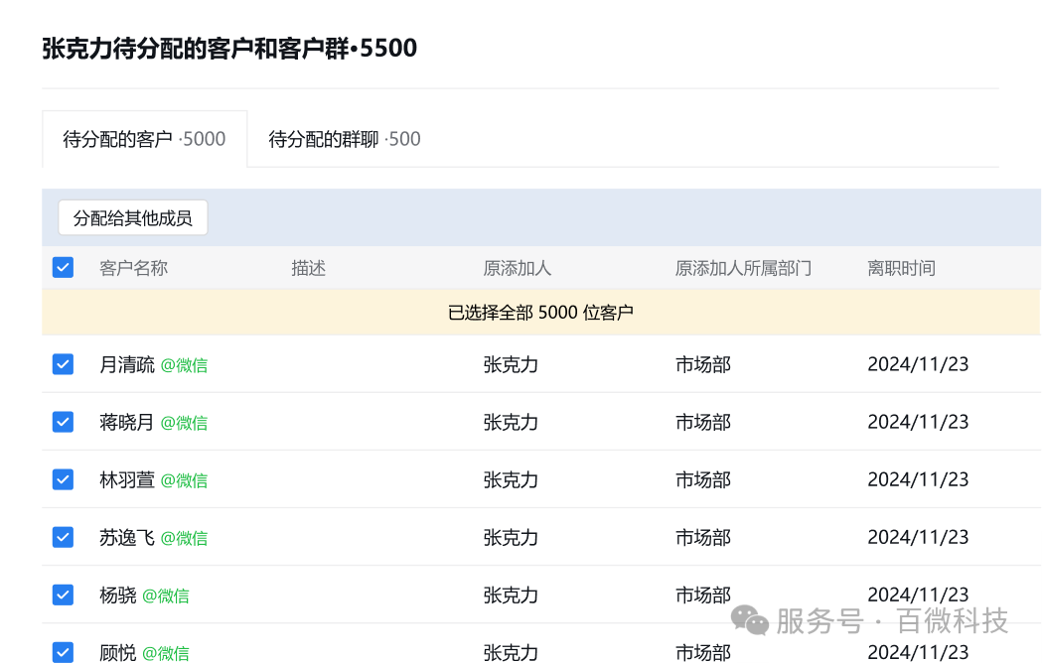Screen dimensions: 1042x663
Task: Open customer 月清疏 by name
Action: [127, 364]
